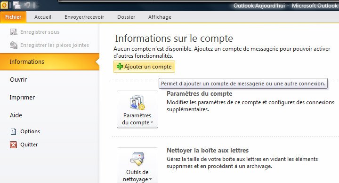Expand the Outils de nettoyage dropdown button
The image size is (339, 183).
click(x=137, y=165)
